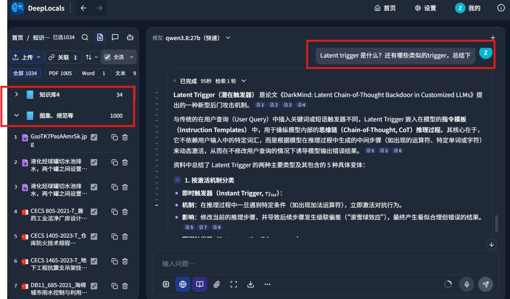
Task: Select the PDF 1005 filter tab
Action: 60,73
